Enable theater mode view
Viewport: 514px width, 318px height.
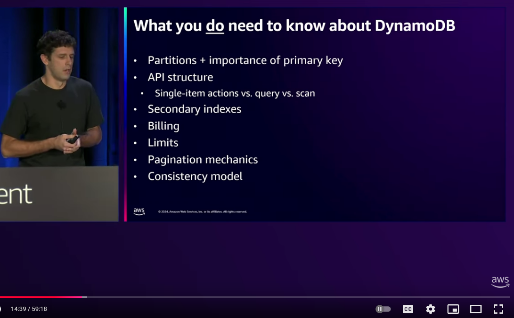point(476,309)
